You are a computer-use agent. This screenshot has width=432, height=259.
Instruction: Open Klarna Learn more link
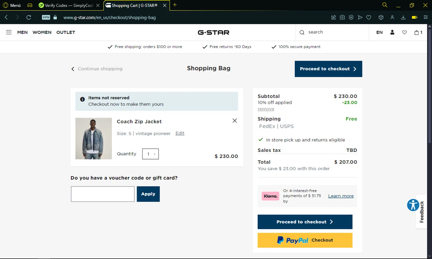click(341, 196)
